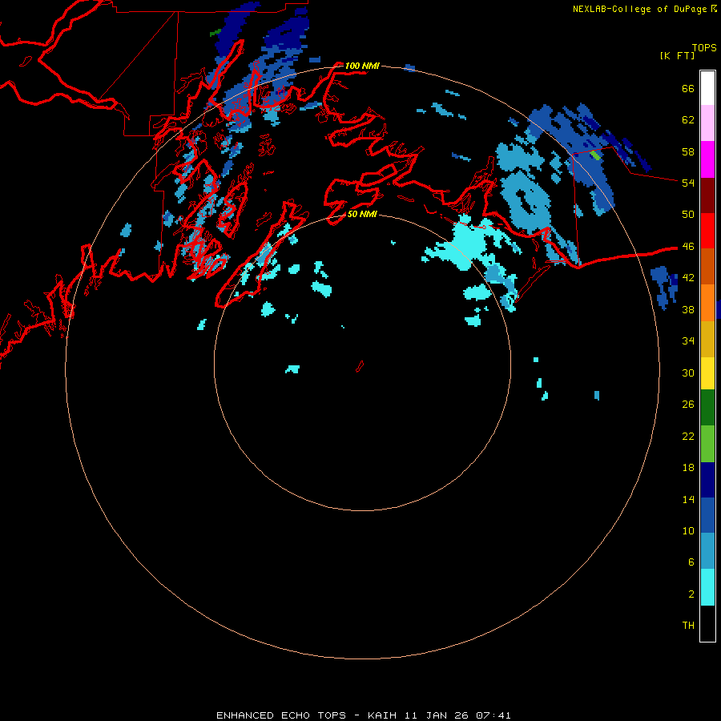This screenshot has height=721, width=721.
Task: Click the 6 legend scale value
Action: (x=691, y=562)
